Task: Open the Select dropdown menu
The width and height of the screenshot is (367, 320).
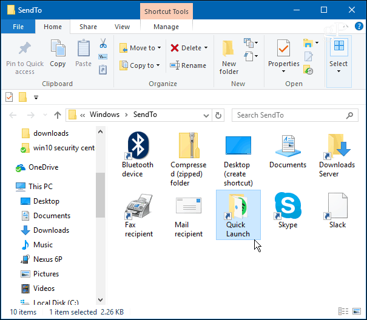Action: 338,62
